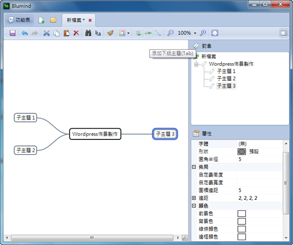293x245 pixels.
Task: Pick the 前景色 color swatch
Action: pyautogui.click(x=242, y=214)
